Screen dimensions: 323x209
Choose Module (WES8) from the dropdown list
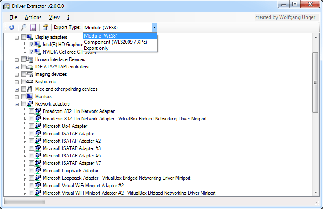click(120, 36)
